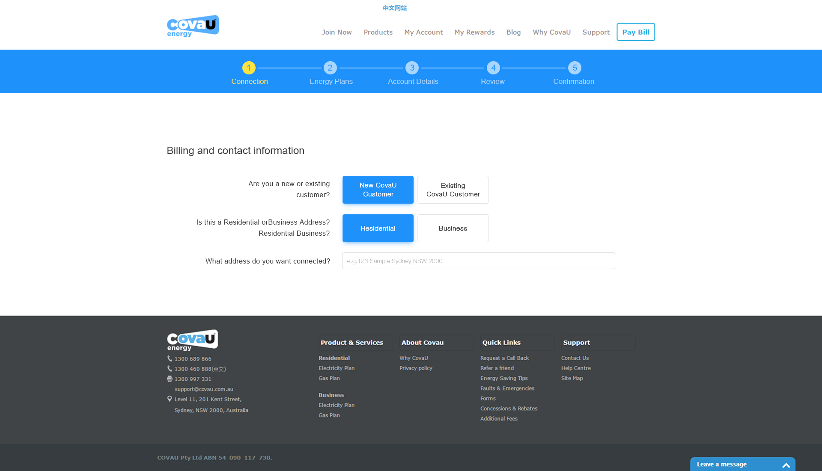This screenshot has width=822, height=471.
Task: Choose Residential address type
Action: pyautogui.click(x=378, y=228)
